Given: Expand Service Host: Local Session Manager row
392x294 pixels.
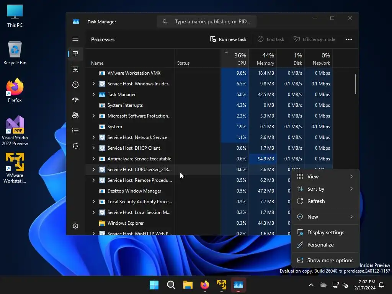Looking at the screenshot, I should 93,212.
